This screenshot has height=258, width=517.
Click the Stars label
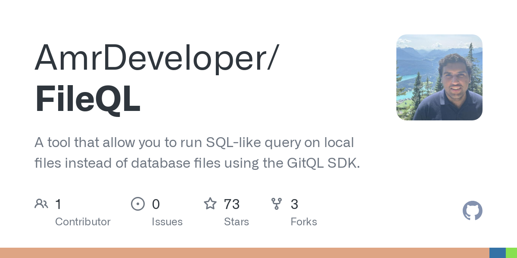237,222
